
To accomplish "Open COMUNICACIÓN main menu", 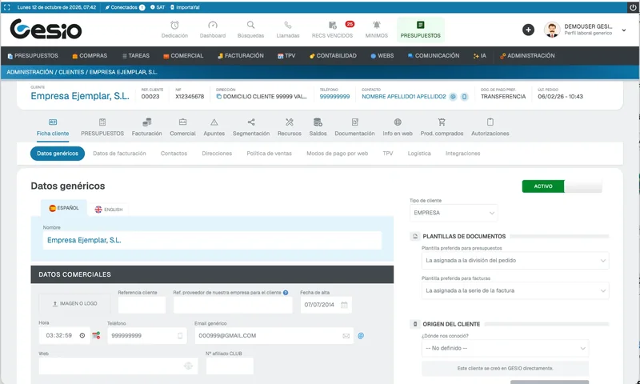I will click(433, 55).
